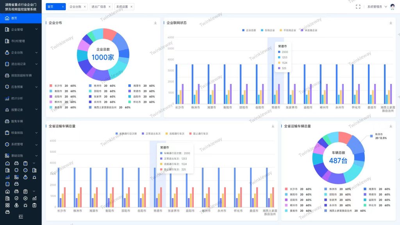Click 长沙市 color swatch in 企业分布 legend
The image size is (400, 225).
click(x=51, y=86)
